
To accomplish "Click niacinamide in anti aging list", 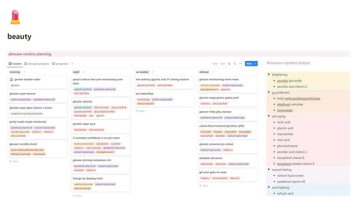I will tap(285, 134).
